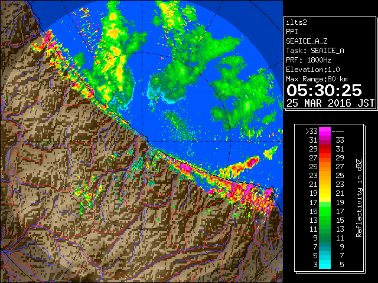Screen dimensions: 378x283
Task: Click the "25 MAR 2016 JST" date
Action: [330, 103]
